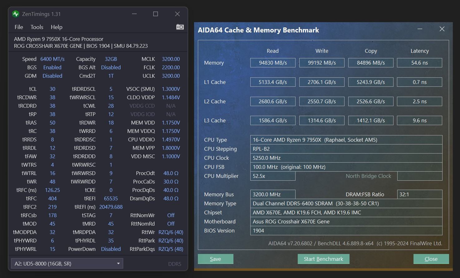Click the Chipset AMD X670E field
The image size is (460, 278).
point(346,212)
